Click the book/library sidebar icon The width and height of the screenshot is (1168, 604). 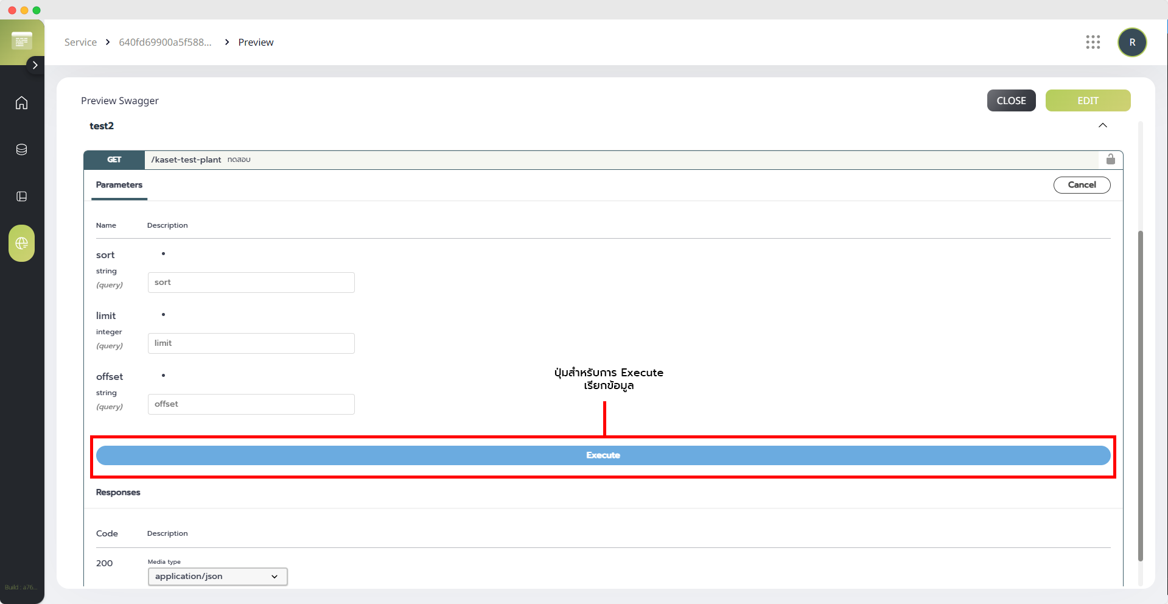click(22, 196)
